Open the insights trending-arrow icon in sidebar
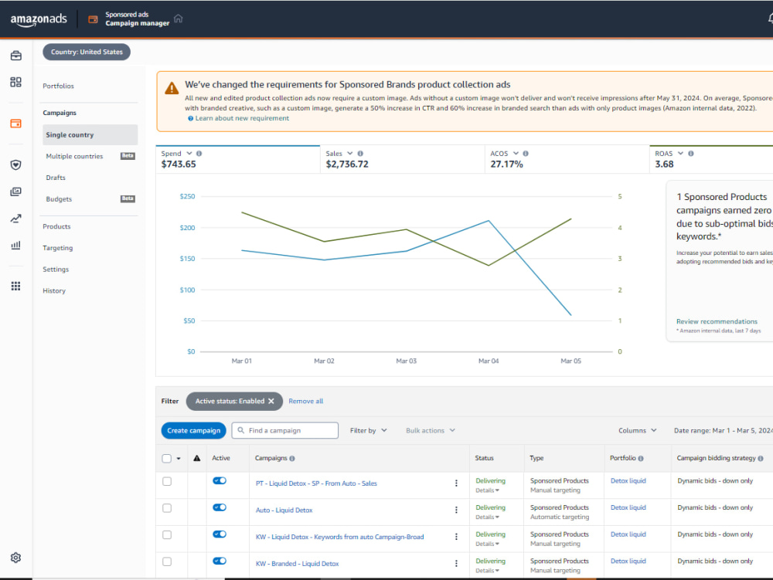The image size is (773, 580). pos(15,219)
